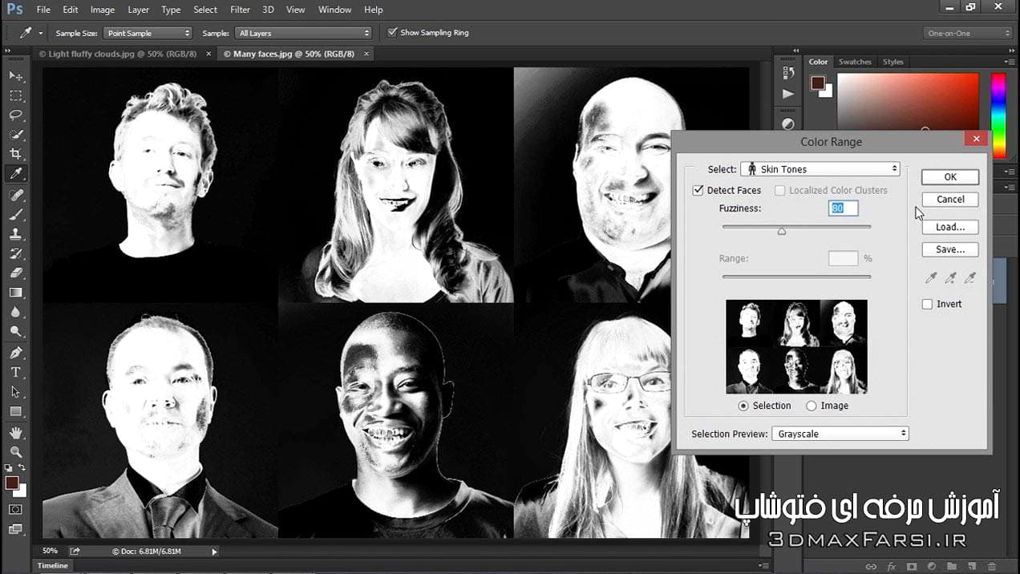Select the Brush tool
Viewport: 1020px width, 574px height.
pos(16,215)
